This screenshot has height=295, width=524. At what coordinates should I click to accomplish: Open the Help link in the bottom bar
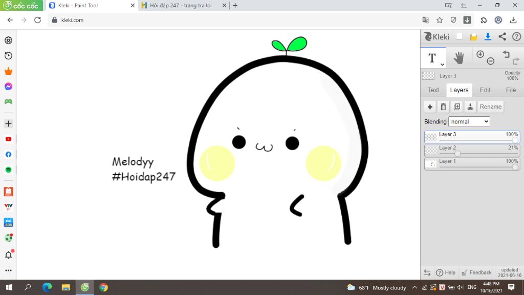(x=446, y=272)
